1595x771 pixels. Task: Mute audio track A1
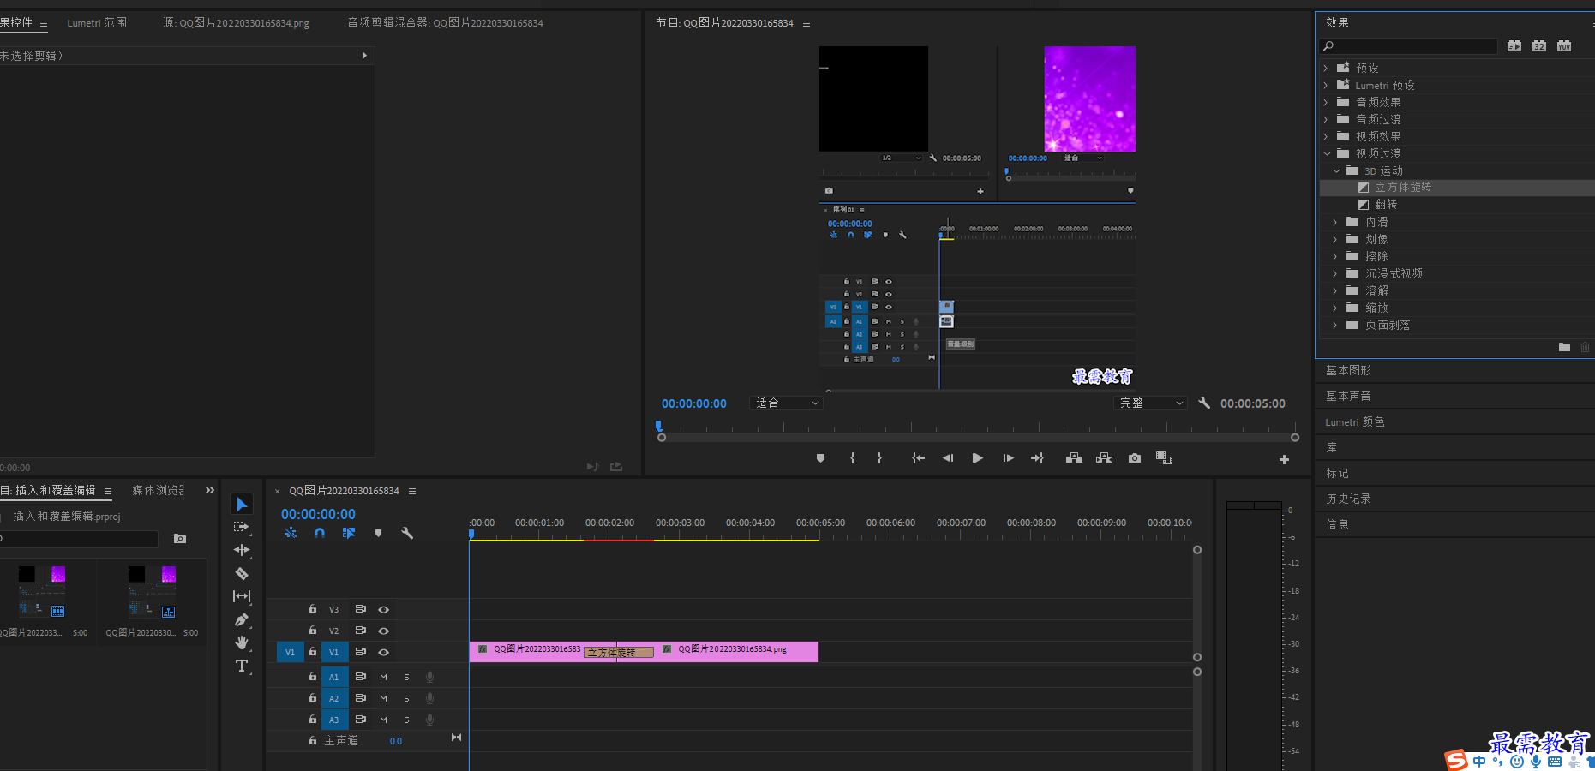(x=383, y=677)
